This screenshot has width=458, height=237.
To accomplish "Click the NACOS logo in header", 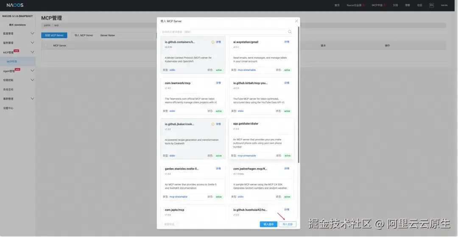I will [15, 5].
